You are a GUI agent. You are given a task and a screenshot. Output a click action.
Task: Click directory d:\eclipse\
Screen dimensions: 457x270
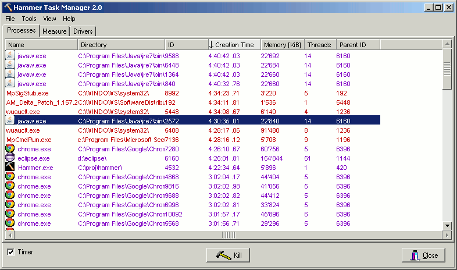click(x=92, y=159)
